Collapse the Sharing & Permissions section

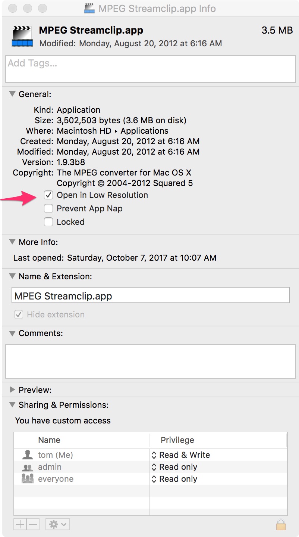(12, 405)
